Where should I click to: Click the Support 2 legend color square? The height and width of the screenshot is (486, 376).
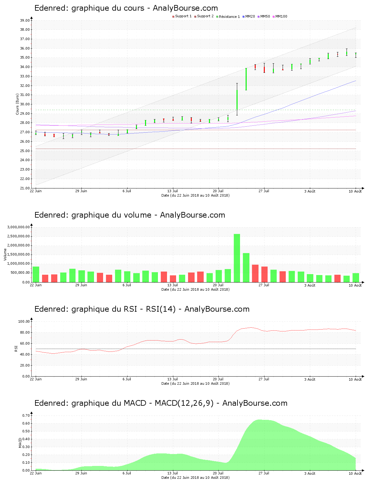pyautogui.click(x=195, y=17)
